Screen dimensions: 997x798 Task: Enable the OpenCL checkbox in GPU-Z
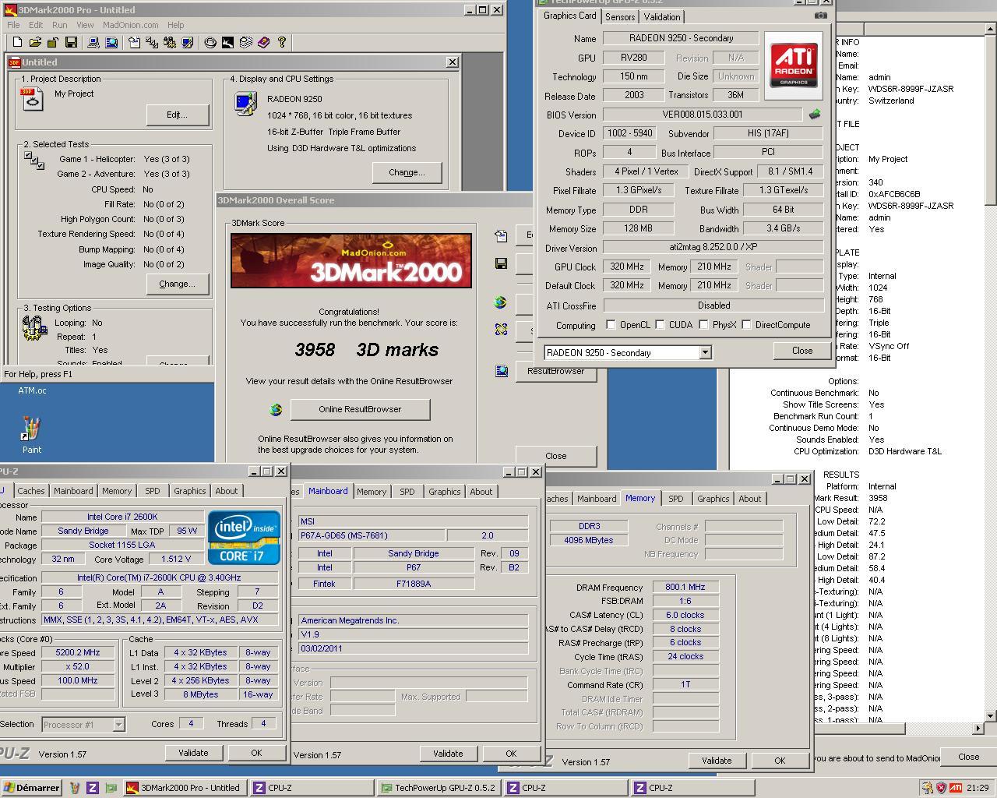611,325
